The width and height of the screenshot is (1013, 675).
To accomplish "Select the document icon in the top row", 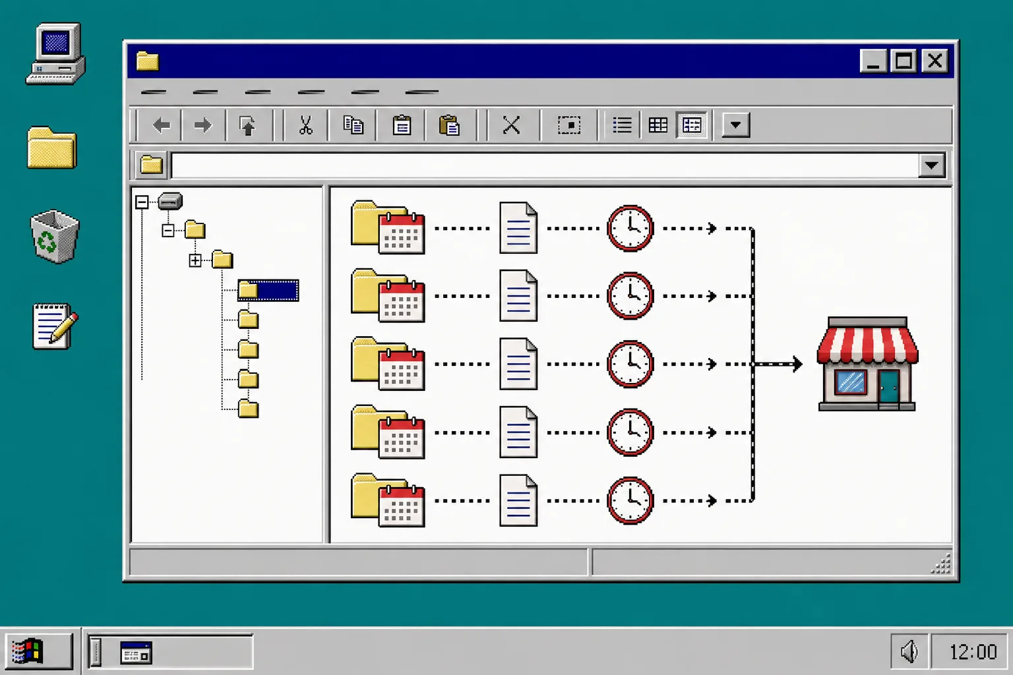I will pos(518,228).
